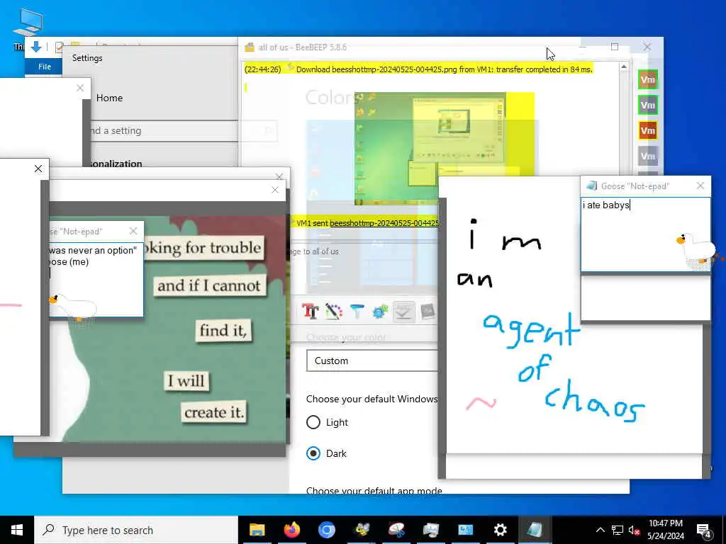Viewport: 726px width, 544px height.
Task: Click the taskbar clock showing 10:47 PM
Action: pos(665,530)
